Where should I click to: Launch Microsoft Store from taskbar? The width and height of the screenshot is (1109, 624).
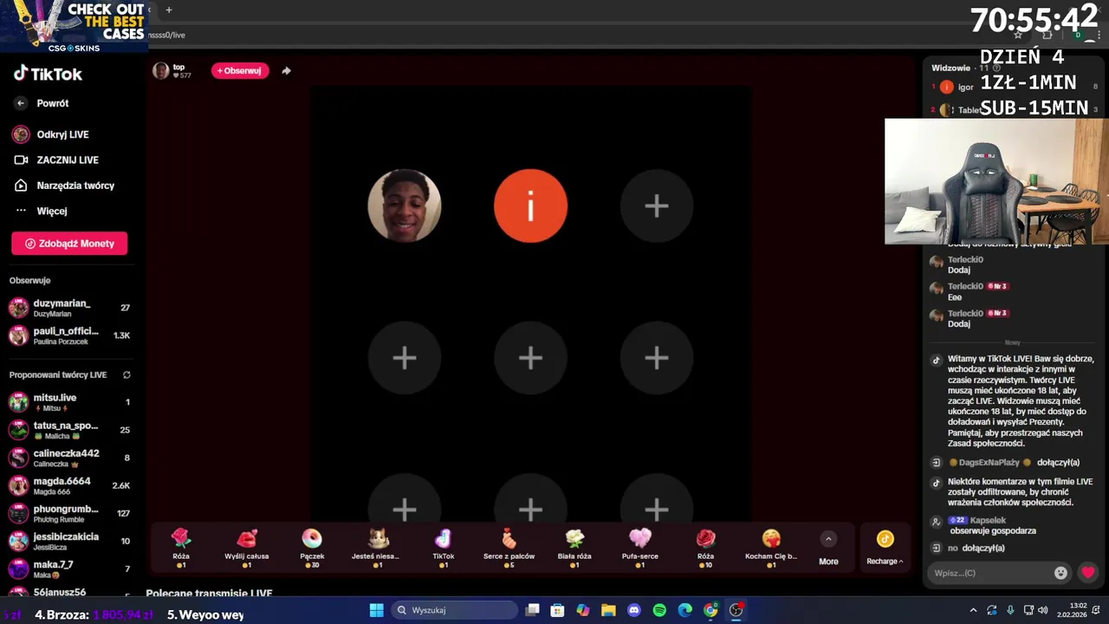558,610
